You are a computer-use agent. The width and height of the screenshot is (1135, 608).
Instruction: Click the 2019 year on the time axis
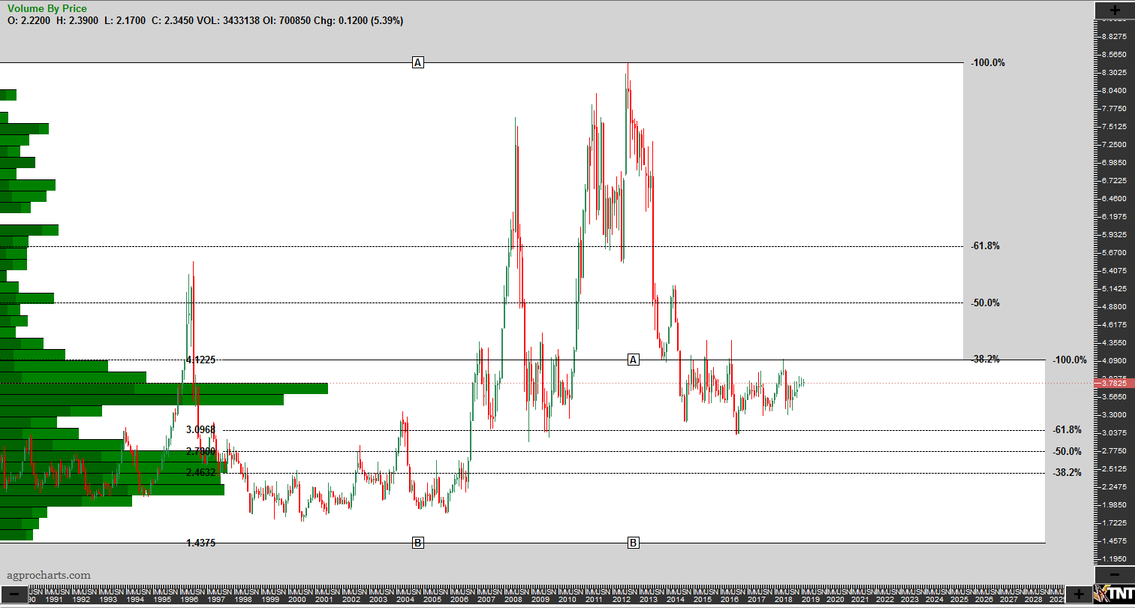click(810, 600)
